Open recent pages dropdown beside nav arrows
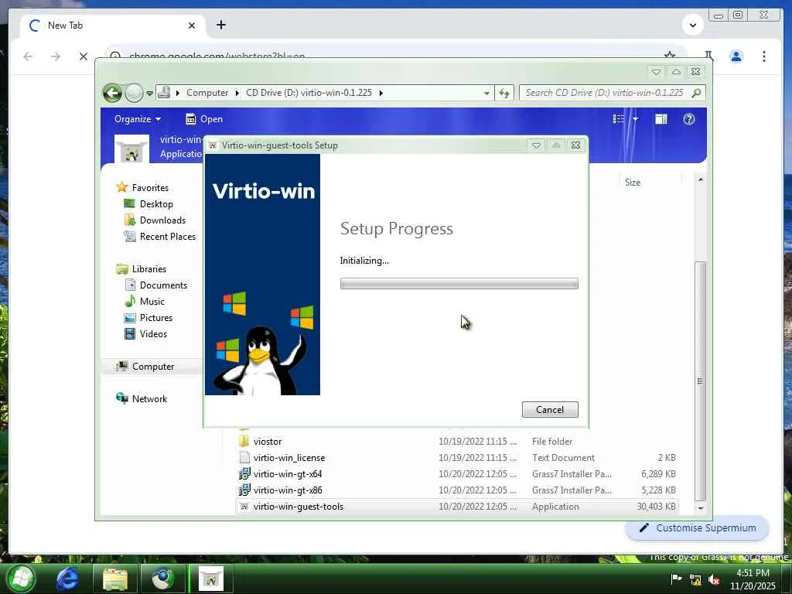 click(x=149, y=94)
